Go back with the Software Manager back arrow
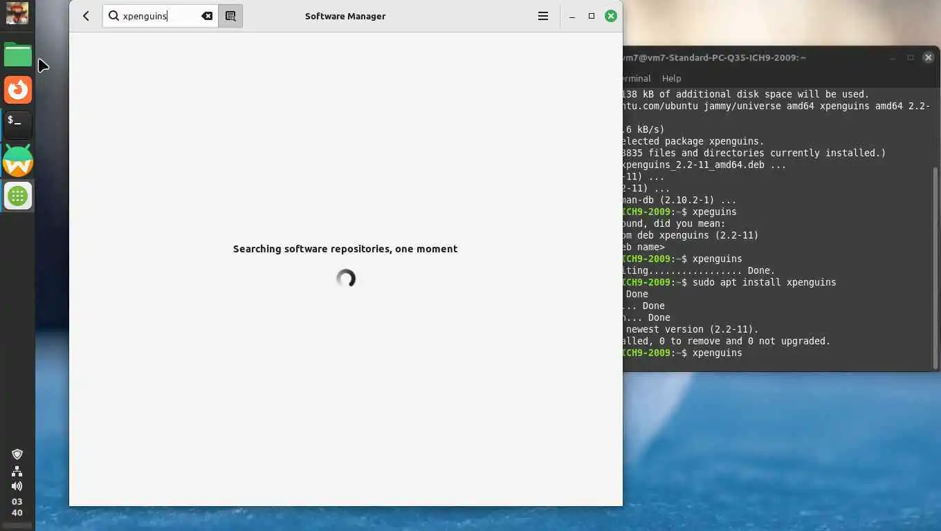Viewport: 941px width, 531px height. (86, 16)
